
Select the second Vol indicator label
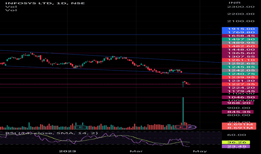[11, 10]
